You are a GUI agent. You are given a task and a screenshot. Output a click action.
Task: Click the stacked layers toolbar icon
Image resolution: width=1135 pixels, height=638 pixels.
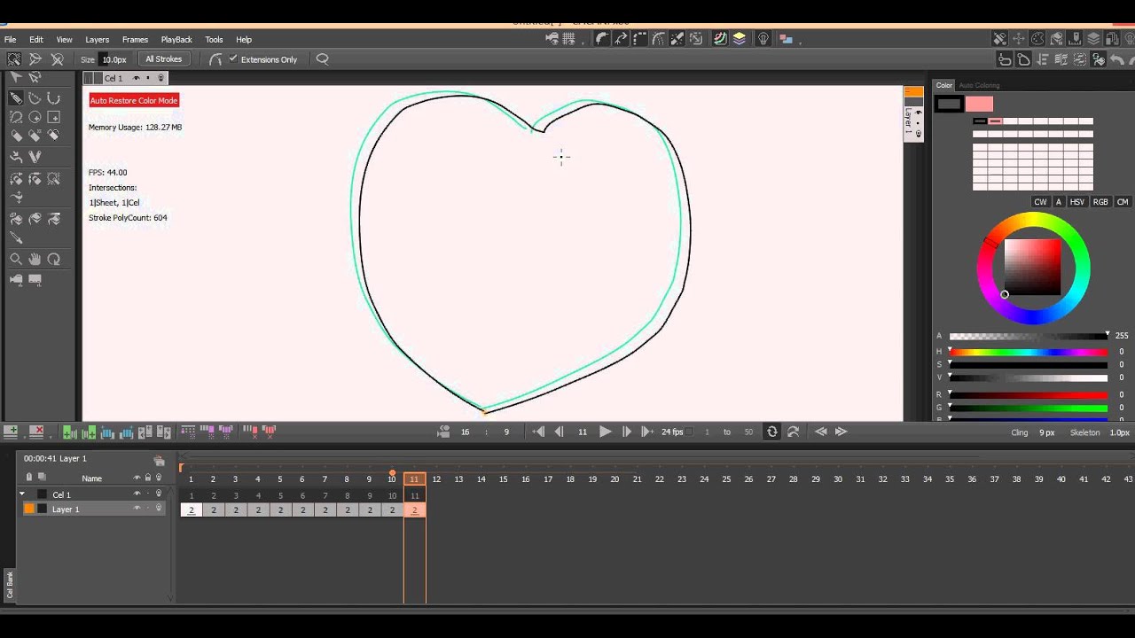[x=740, y=39]
